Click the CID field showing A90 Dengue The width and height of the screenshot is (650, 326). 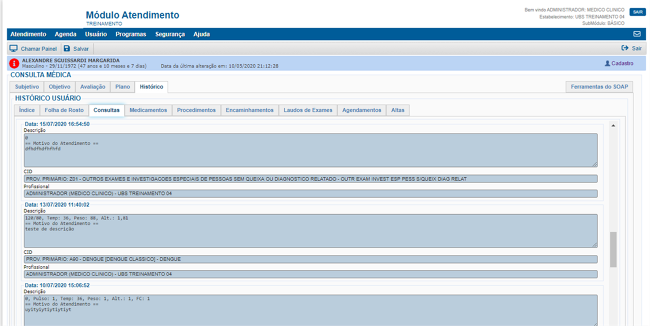point(310,259)
